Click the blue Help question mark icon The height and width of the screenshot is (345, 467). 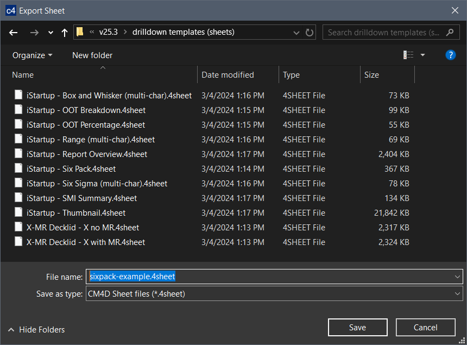point(450,55)
